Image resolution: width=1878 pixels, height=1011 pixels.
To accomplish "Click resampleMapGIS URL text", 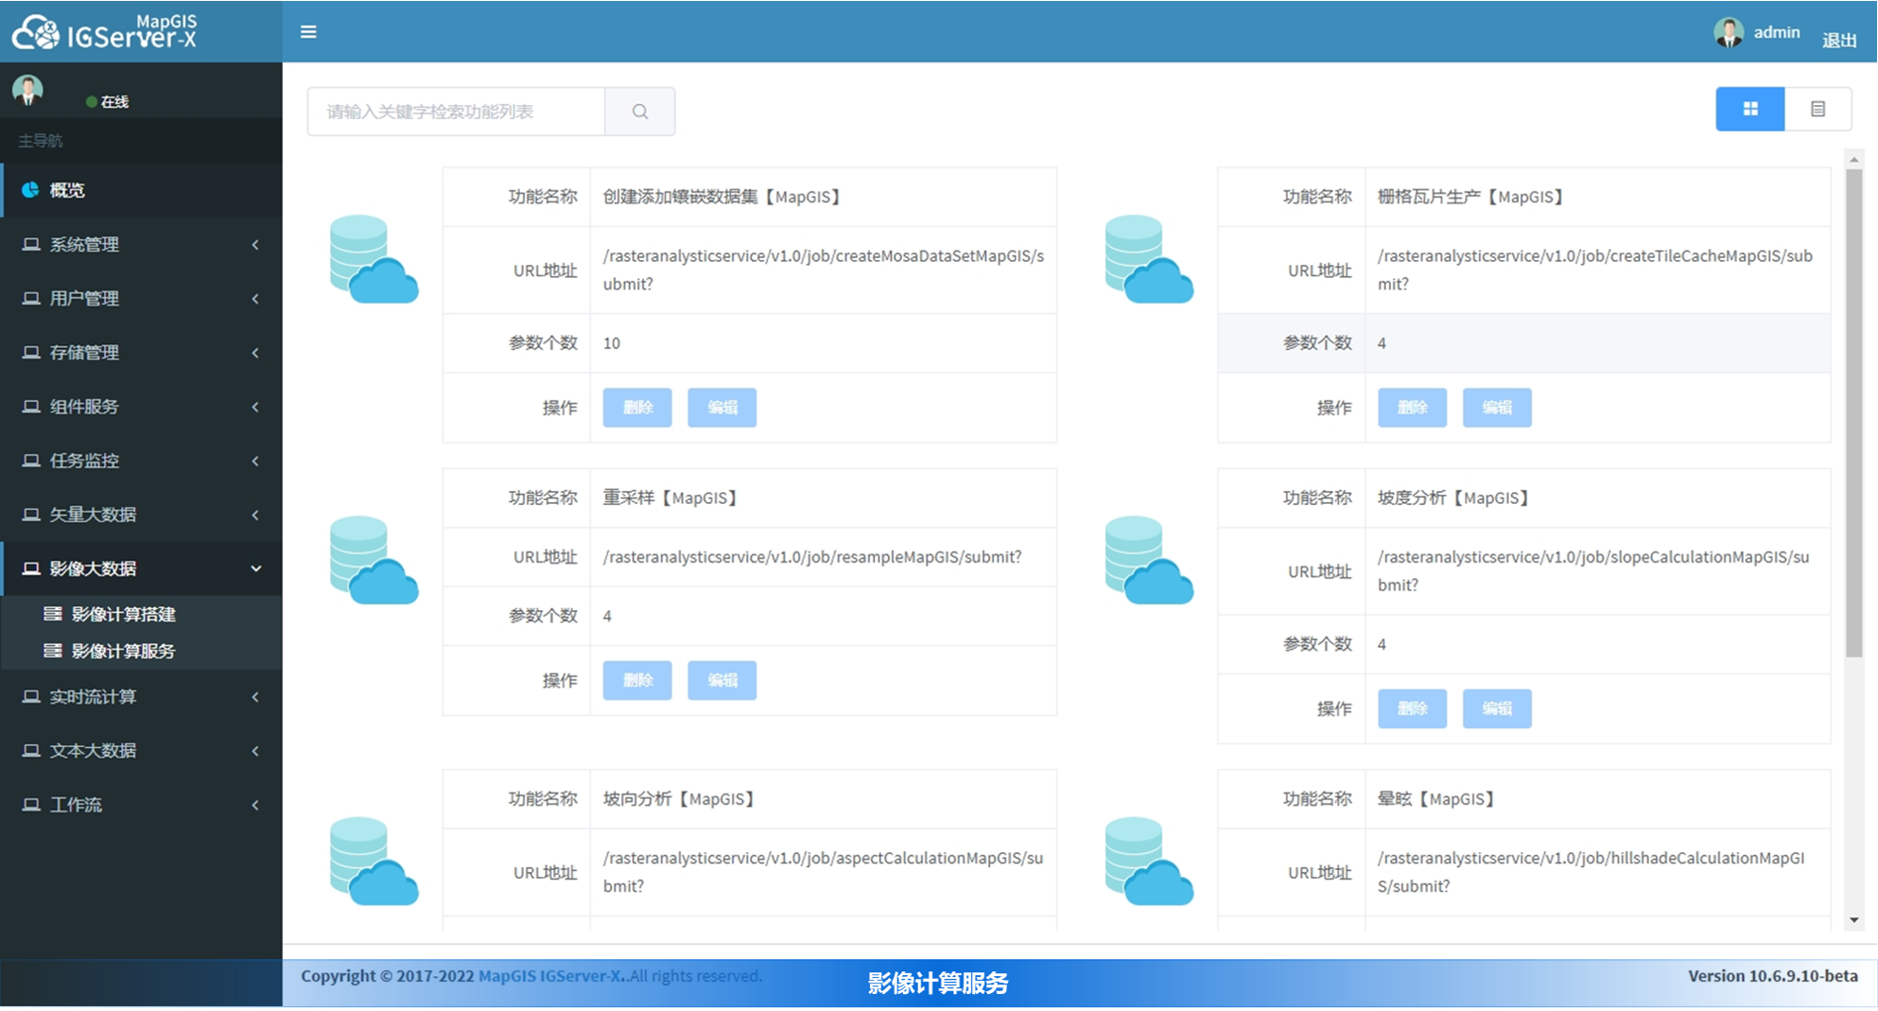I will coord(812,557).
